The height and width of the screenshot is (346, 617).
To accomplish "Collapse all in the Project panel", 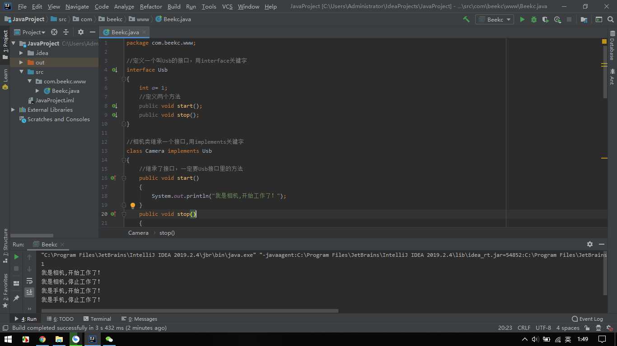I will tap(66, 32).
